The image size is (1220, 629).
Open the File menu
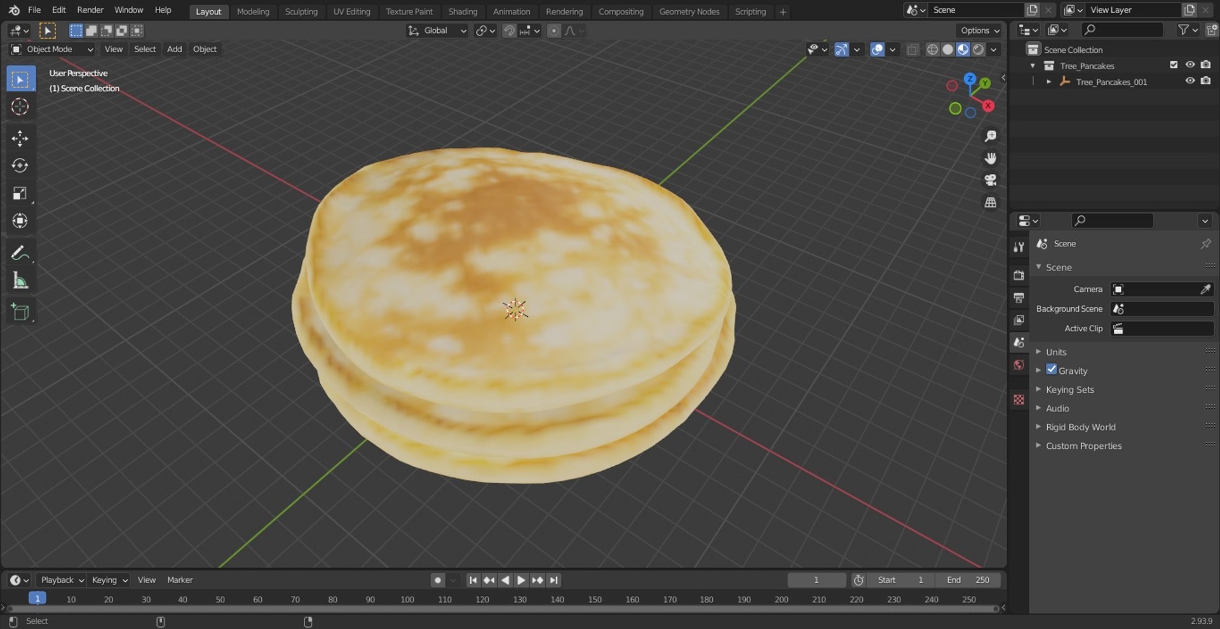tap(34, 10)
